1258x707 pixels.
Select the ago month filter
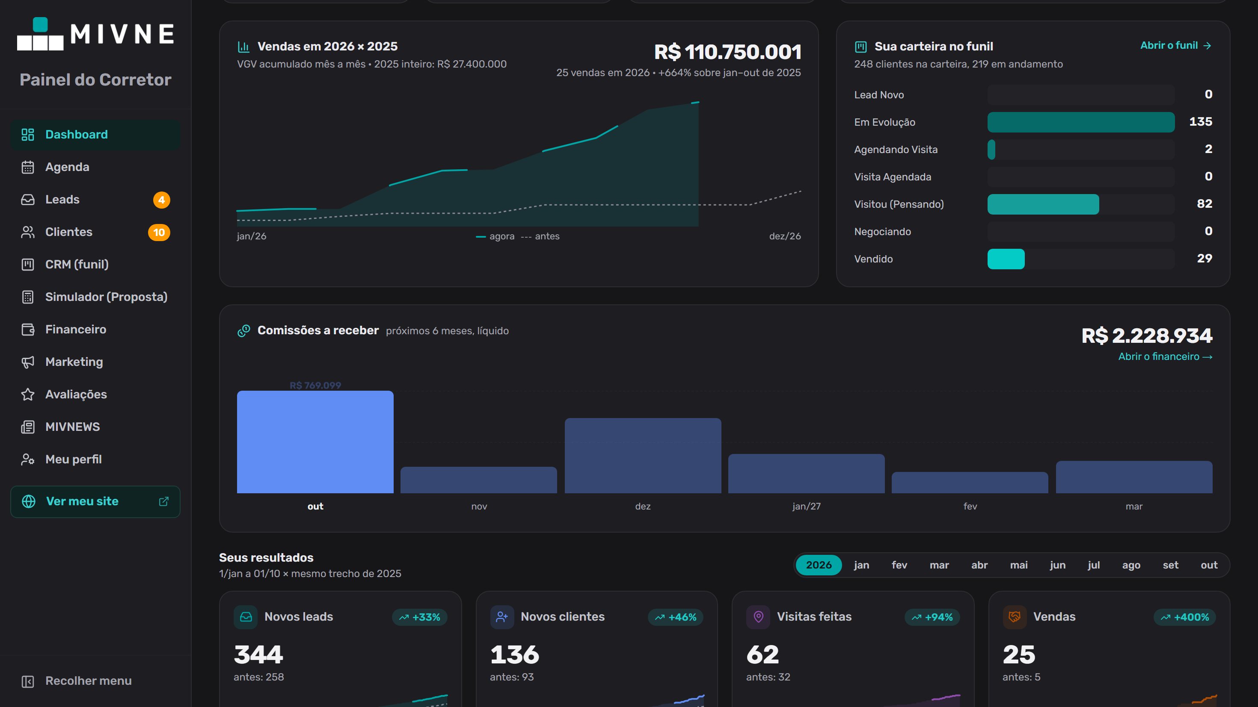coord(1131,565)
